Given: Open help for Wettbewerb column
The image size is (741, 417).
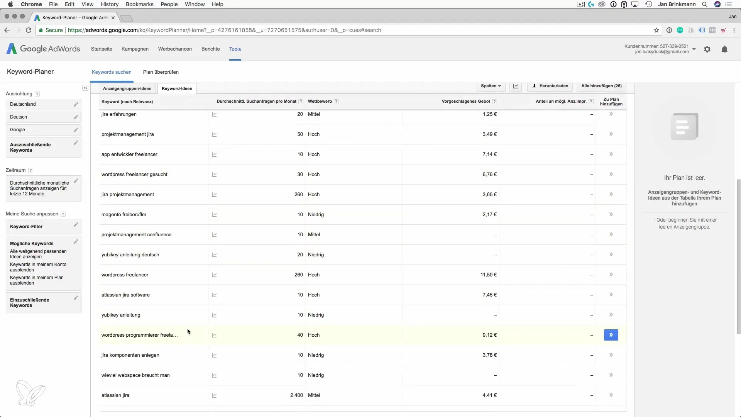Looking at the screenshot, I should coord(336,102).
